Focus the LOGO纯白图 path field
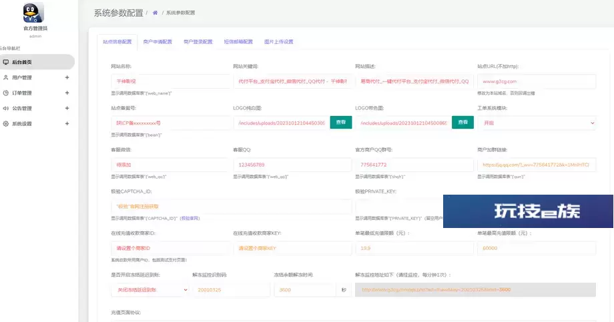The height and width of the screenshot is (322, 614). pyautogui.click(x=282, y=123)
